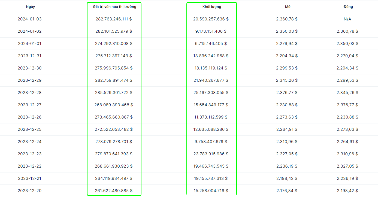This screenshot has width=378, height=197.
Task: Click volume 12.635.088.286 $
Action: [211, 129]
